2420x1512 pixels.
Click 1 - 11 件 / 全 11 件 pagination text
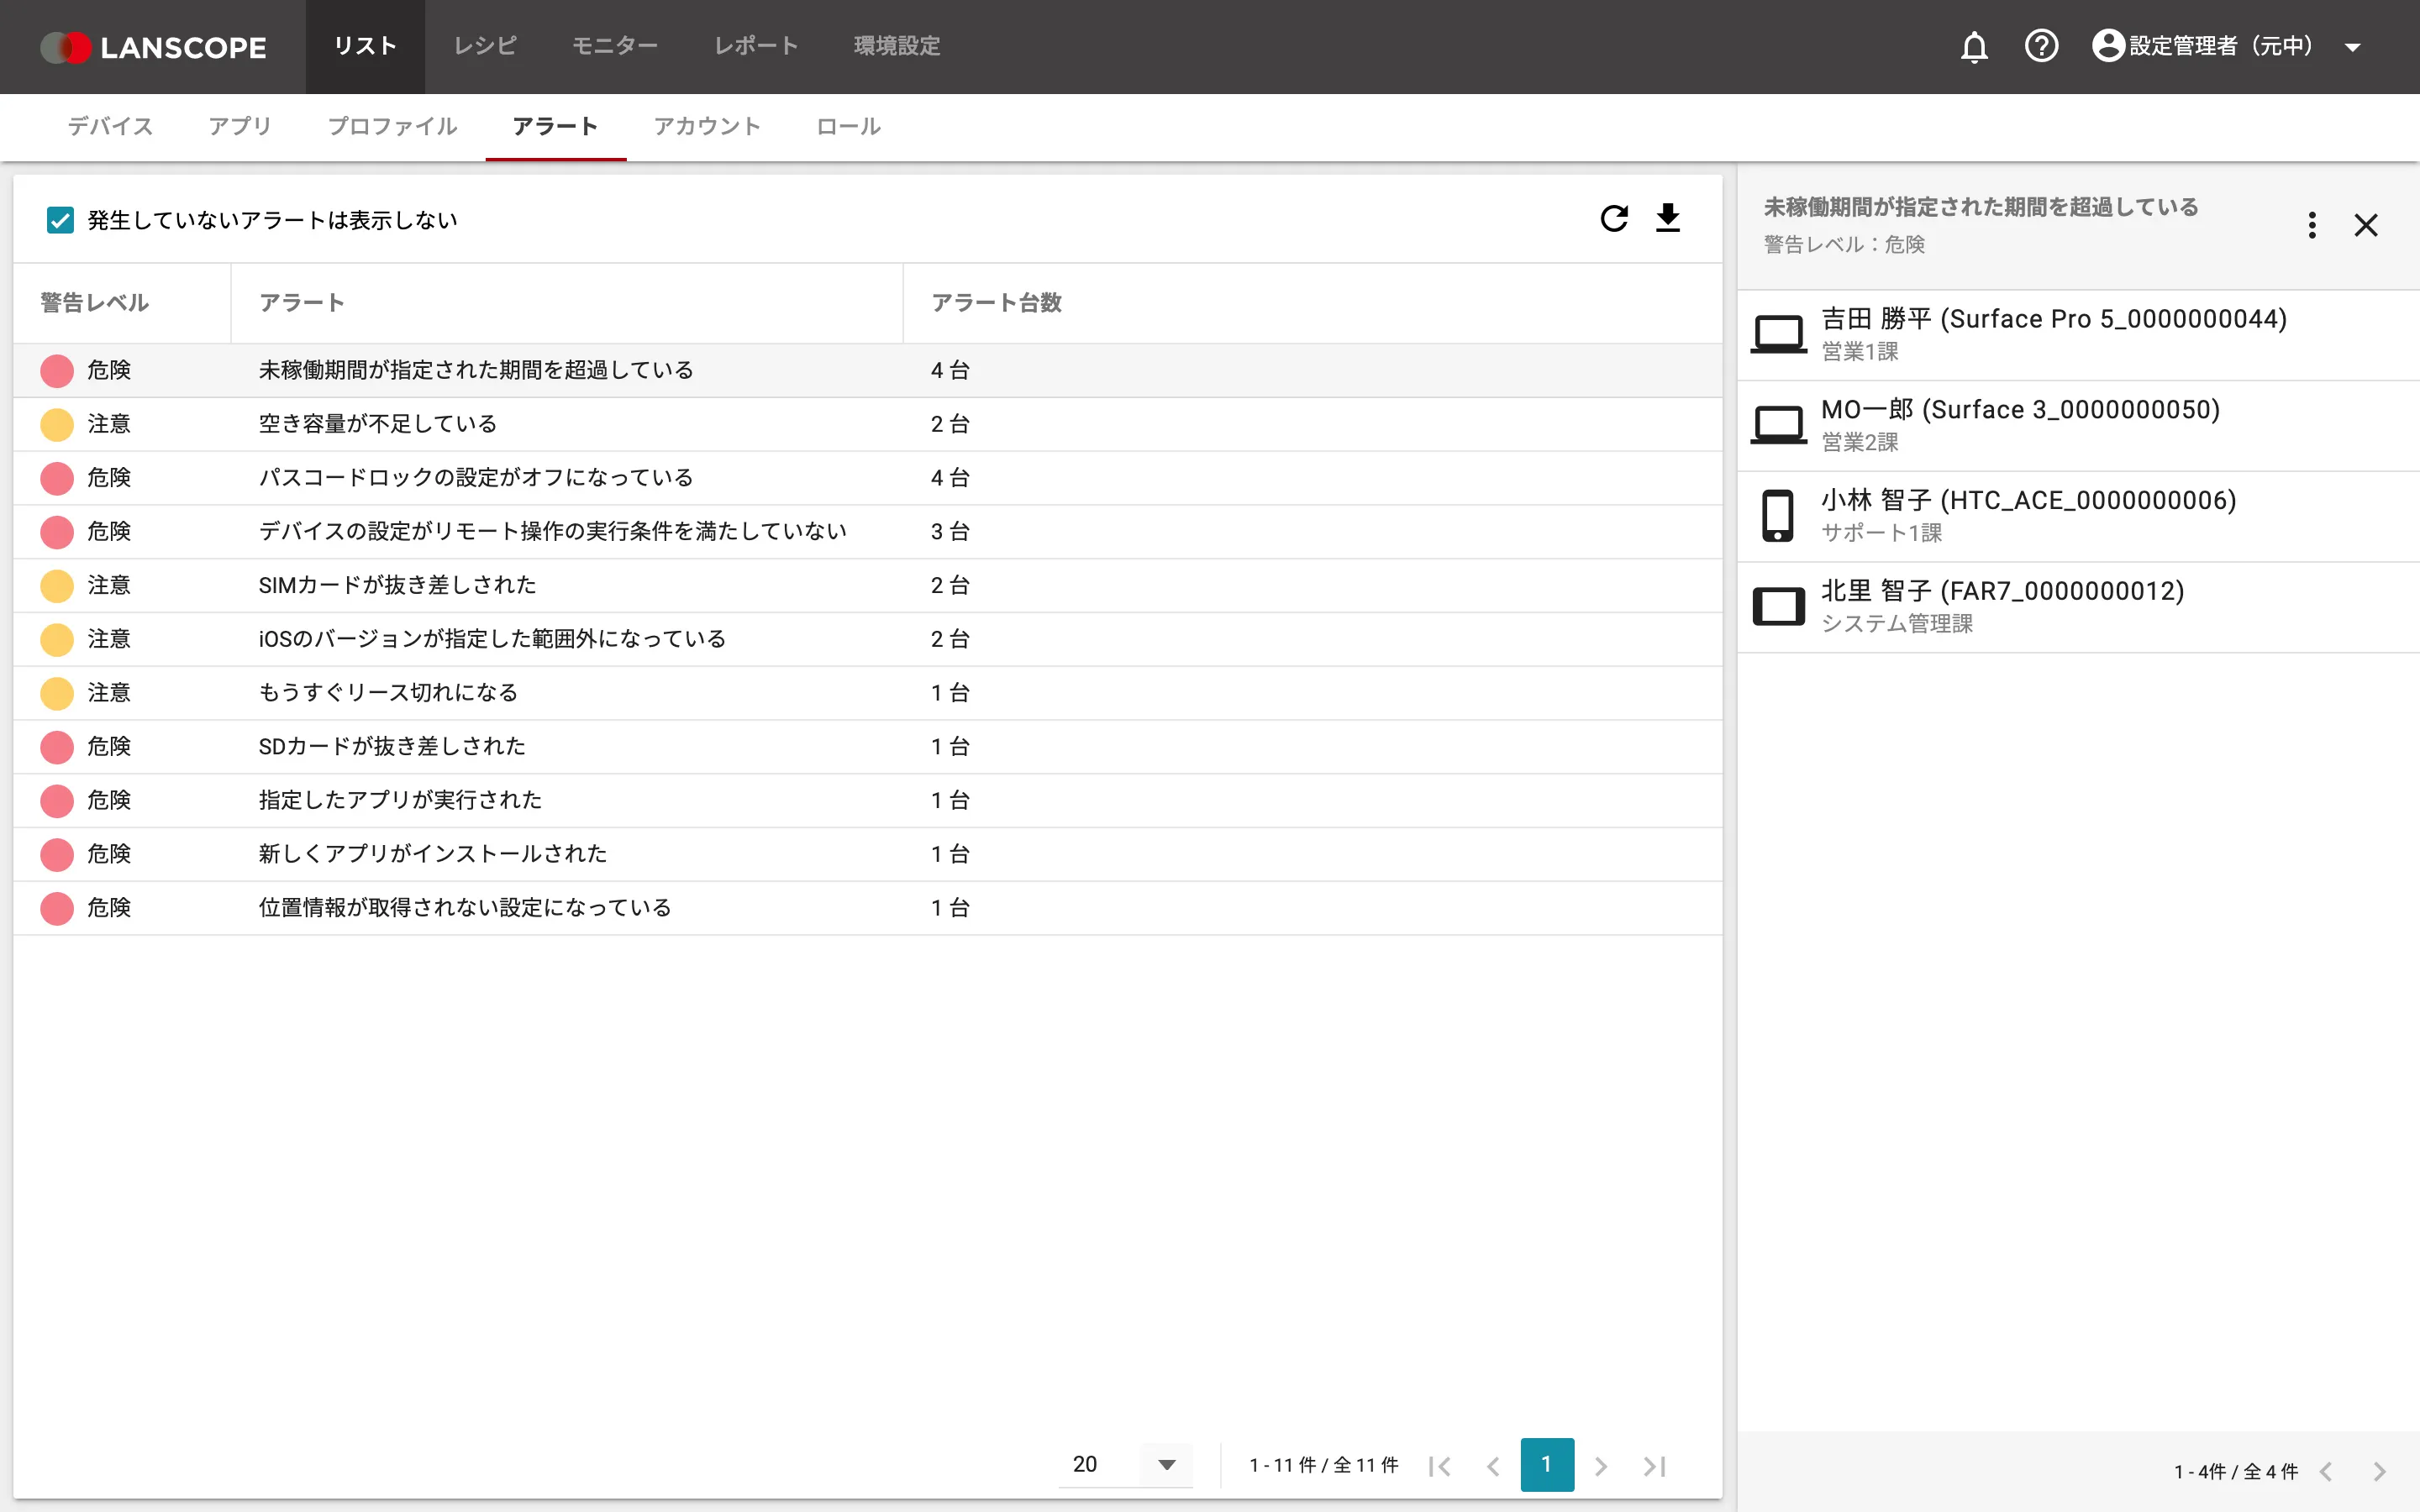pos(1324,1466)
